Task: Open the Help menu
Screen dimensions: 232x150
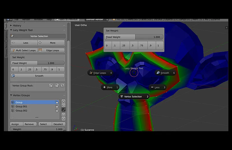Action: coord(49,19)
